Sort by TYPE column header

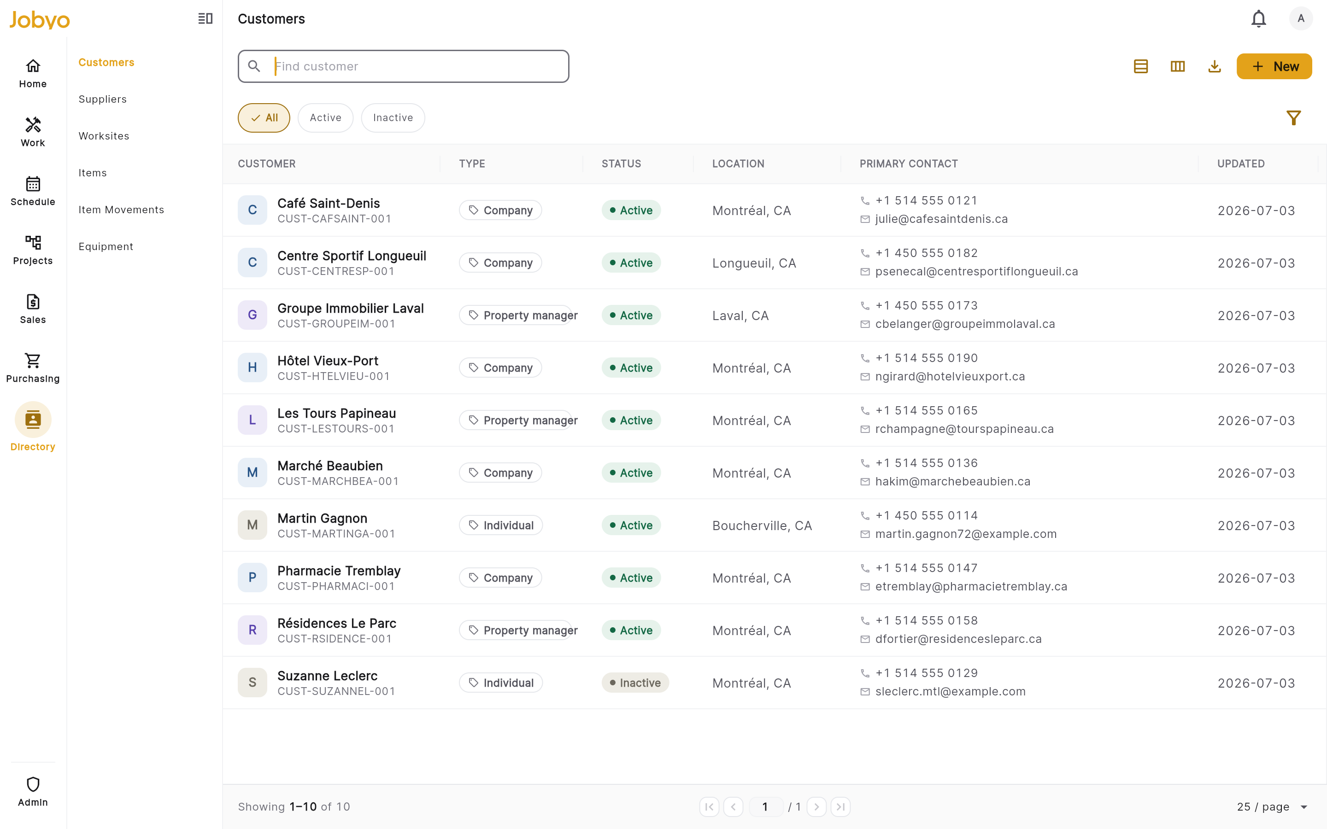pyautogui.click(x=472, y=164)
